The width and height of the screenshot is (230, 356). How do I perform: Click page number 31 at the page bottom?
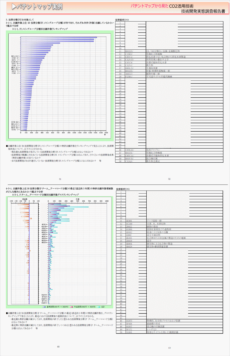[x=60, y=179]
